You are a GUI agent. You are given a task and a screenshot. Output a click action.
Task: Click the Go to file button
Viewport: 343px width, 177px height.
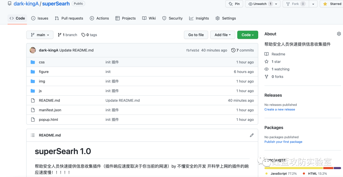coord(196,35)
